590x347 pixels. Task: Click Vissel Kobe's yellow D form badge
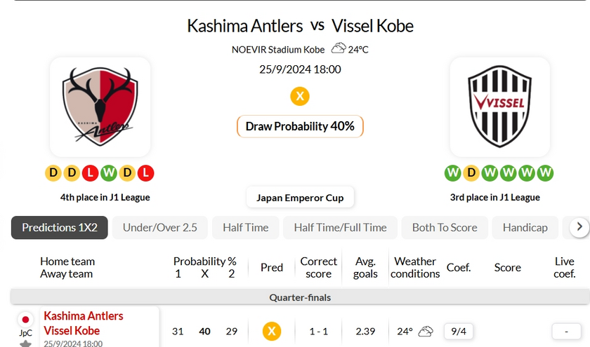click(471, 172)
